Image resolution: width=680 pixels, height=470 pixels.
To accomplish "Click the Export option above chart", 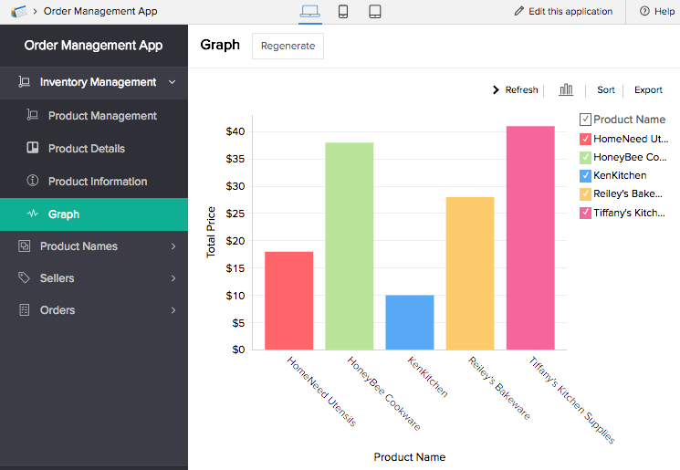I will click(x=648, y=90).
